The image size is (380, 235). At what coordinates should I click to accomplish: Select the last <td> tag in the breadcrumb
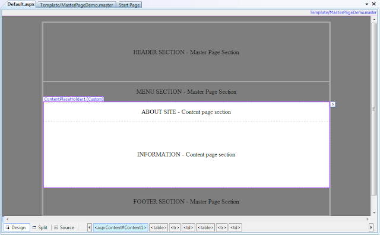pos(235,227)
